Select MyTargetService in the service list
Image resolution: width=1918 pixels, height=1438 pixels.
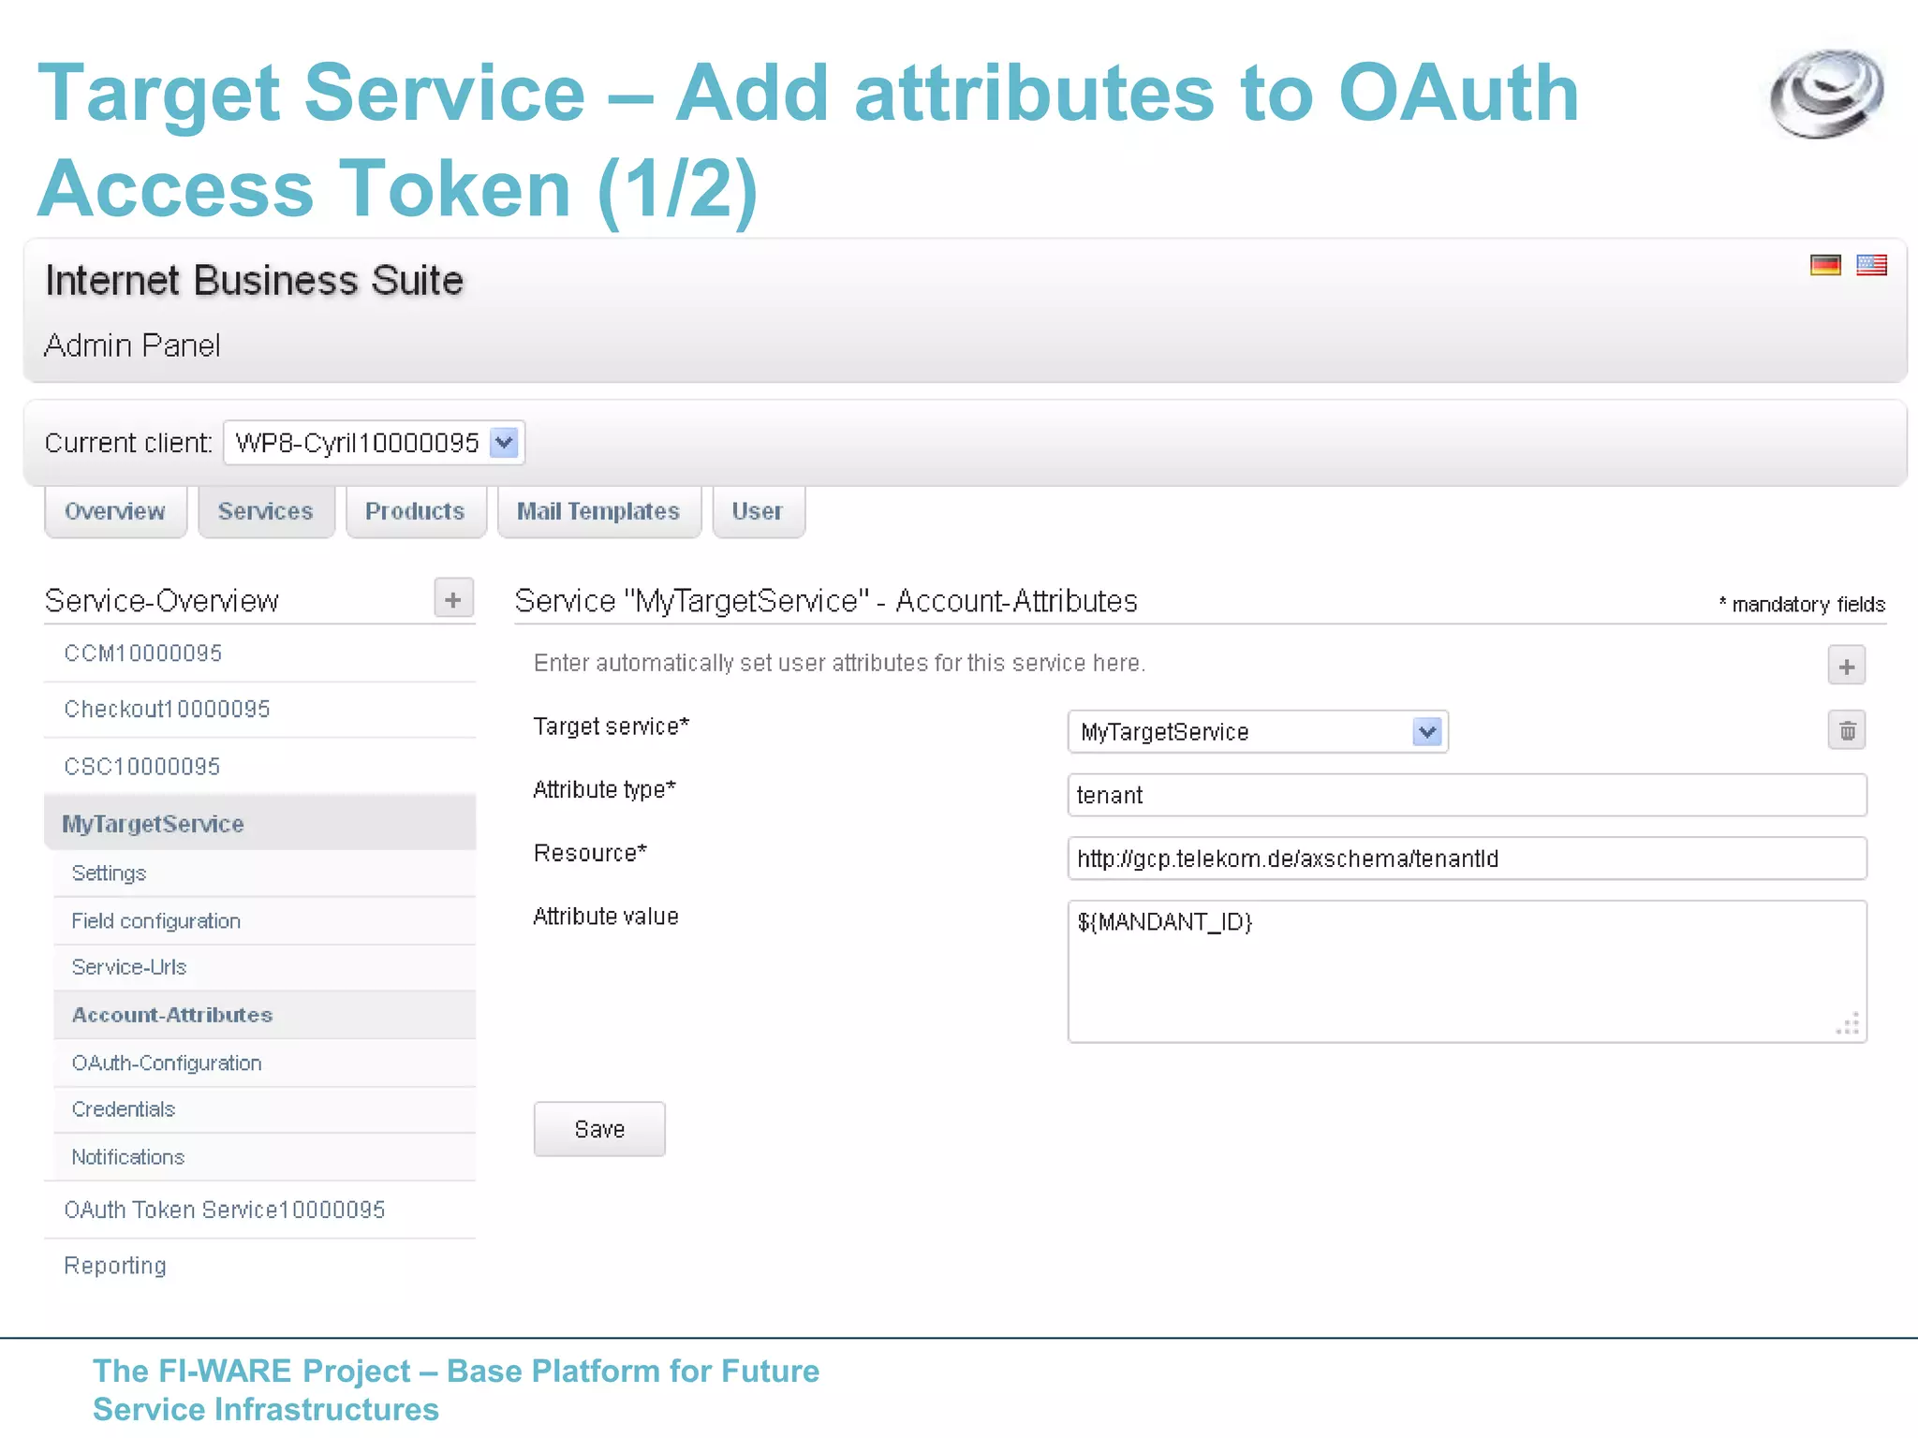259,824
